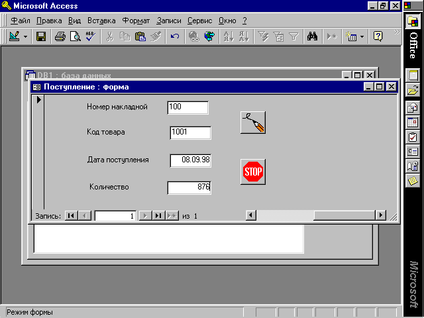The height and width of the screenshot is (318, 424).
Task: Save with the floppy disk icon
Action: click(x=41, y=36)
